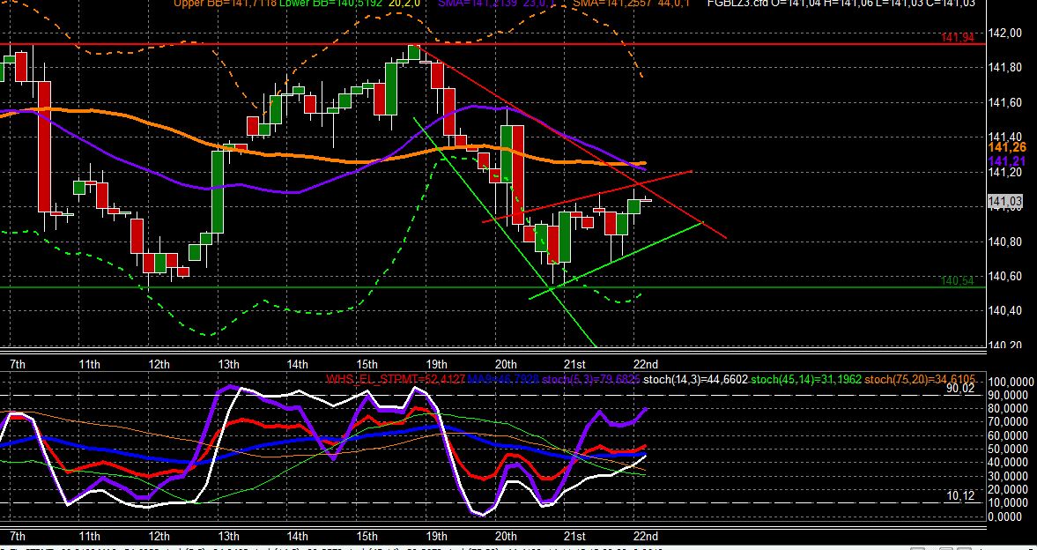This screenshot has width=1037, height=550.
Task: Click the purple 141,21 SMA value tag
Action: click(x=1006, y=160)
